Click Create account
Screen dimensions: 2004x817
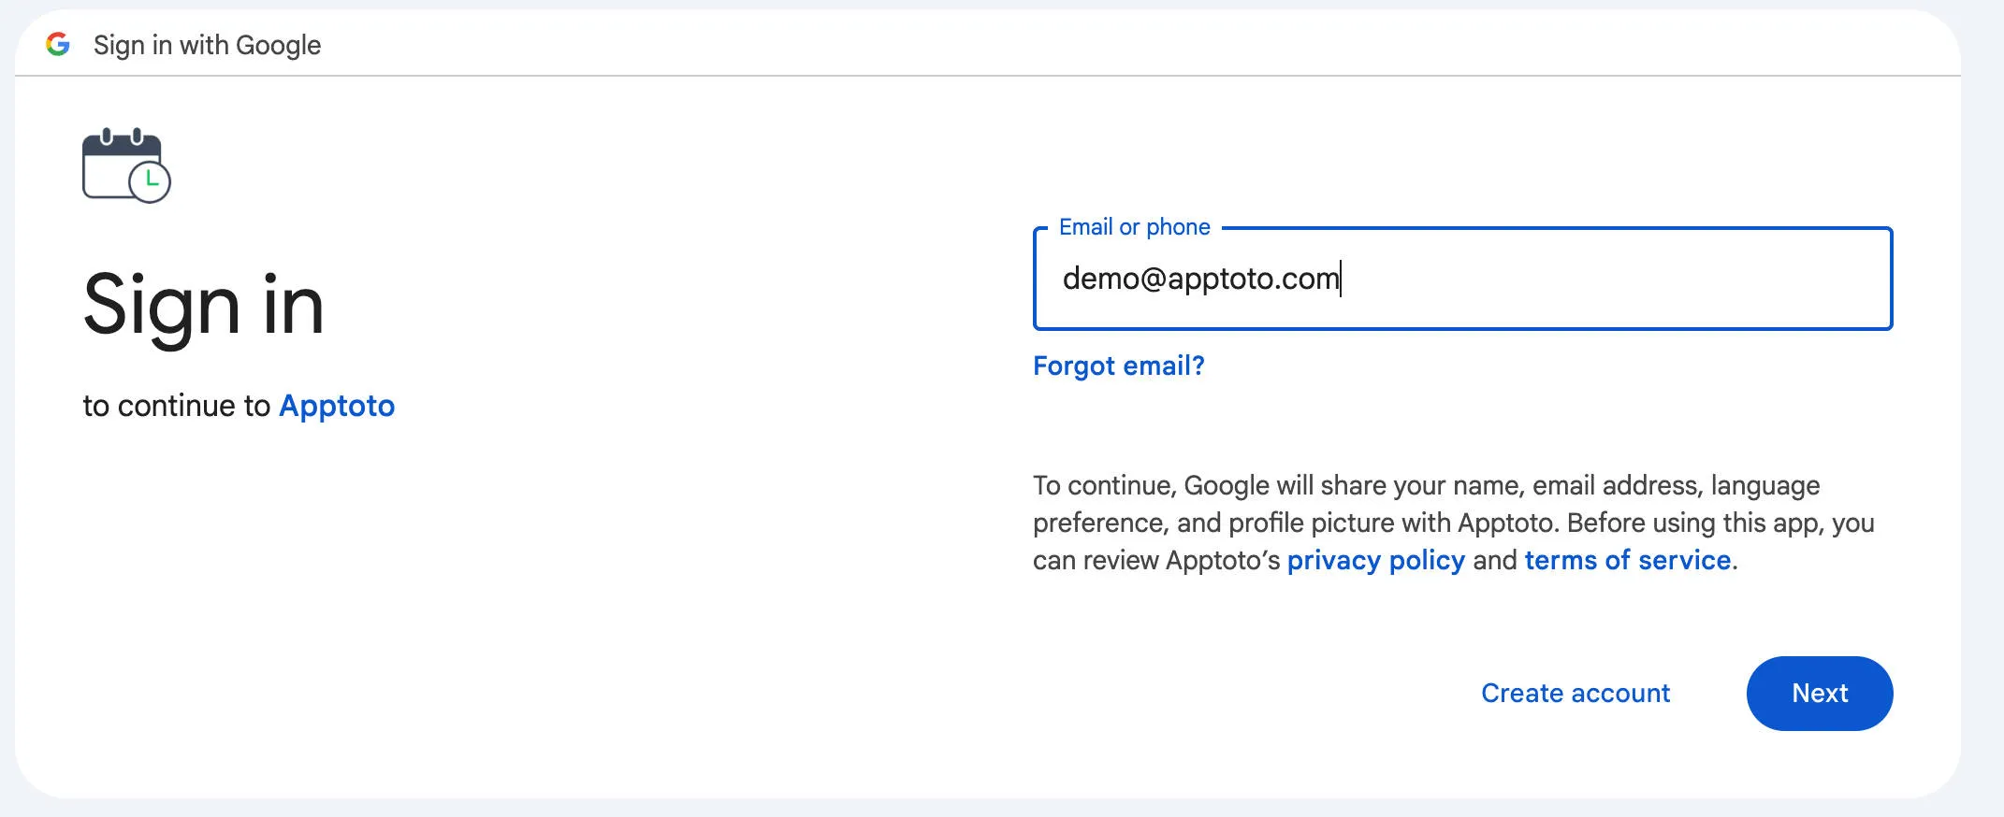coord(1576,693)
